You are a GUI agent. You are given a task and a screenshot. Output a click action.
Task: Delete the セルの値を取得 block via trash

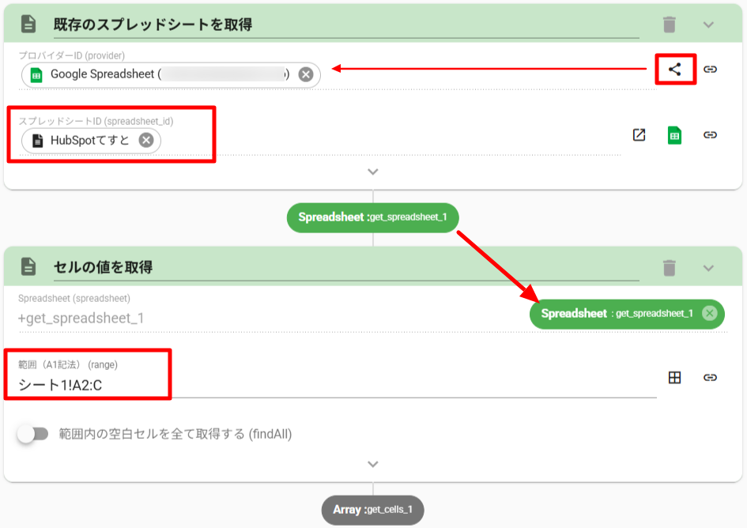(x=670, y=268)
